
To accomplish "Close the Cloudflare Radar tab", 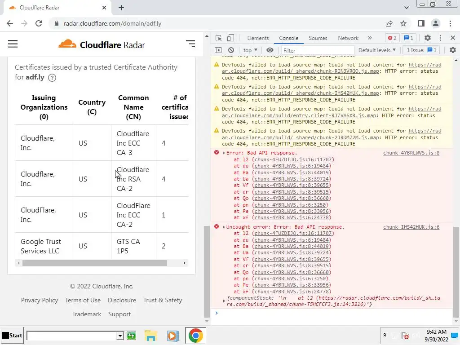I will tap(104, 8).
